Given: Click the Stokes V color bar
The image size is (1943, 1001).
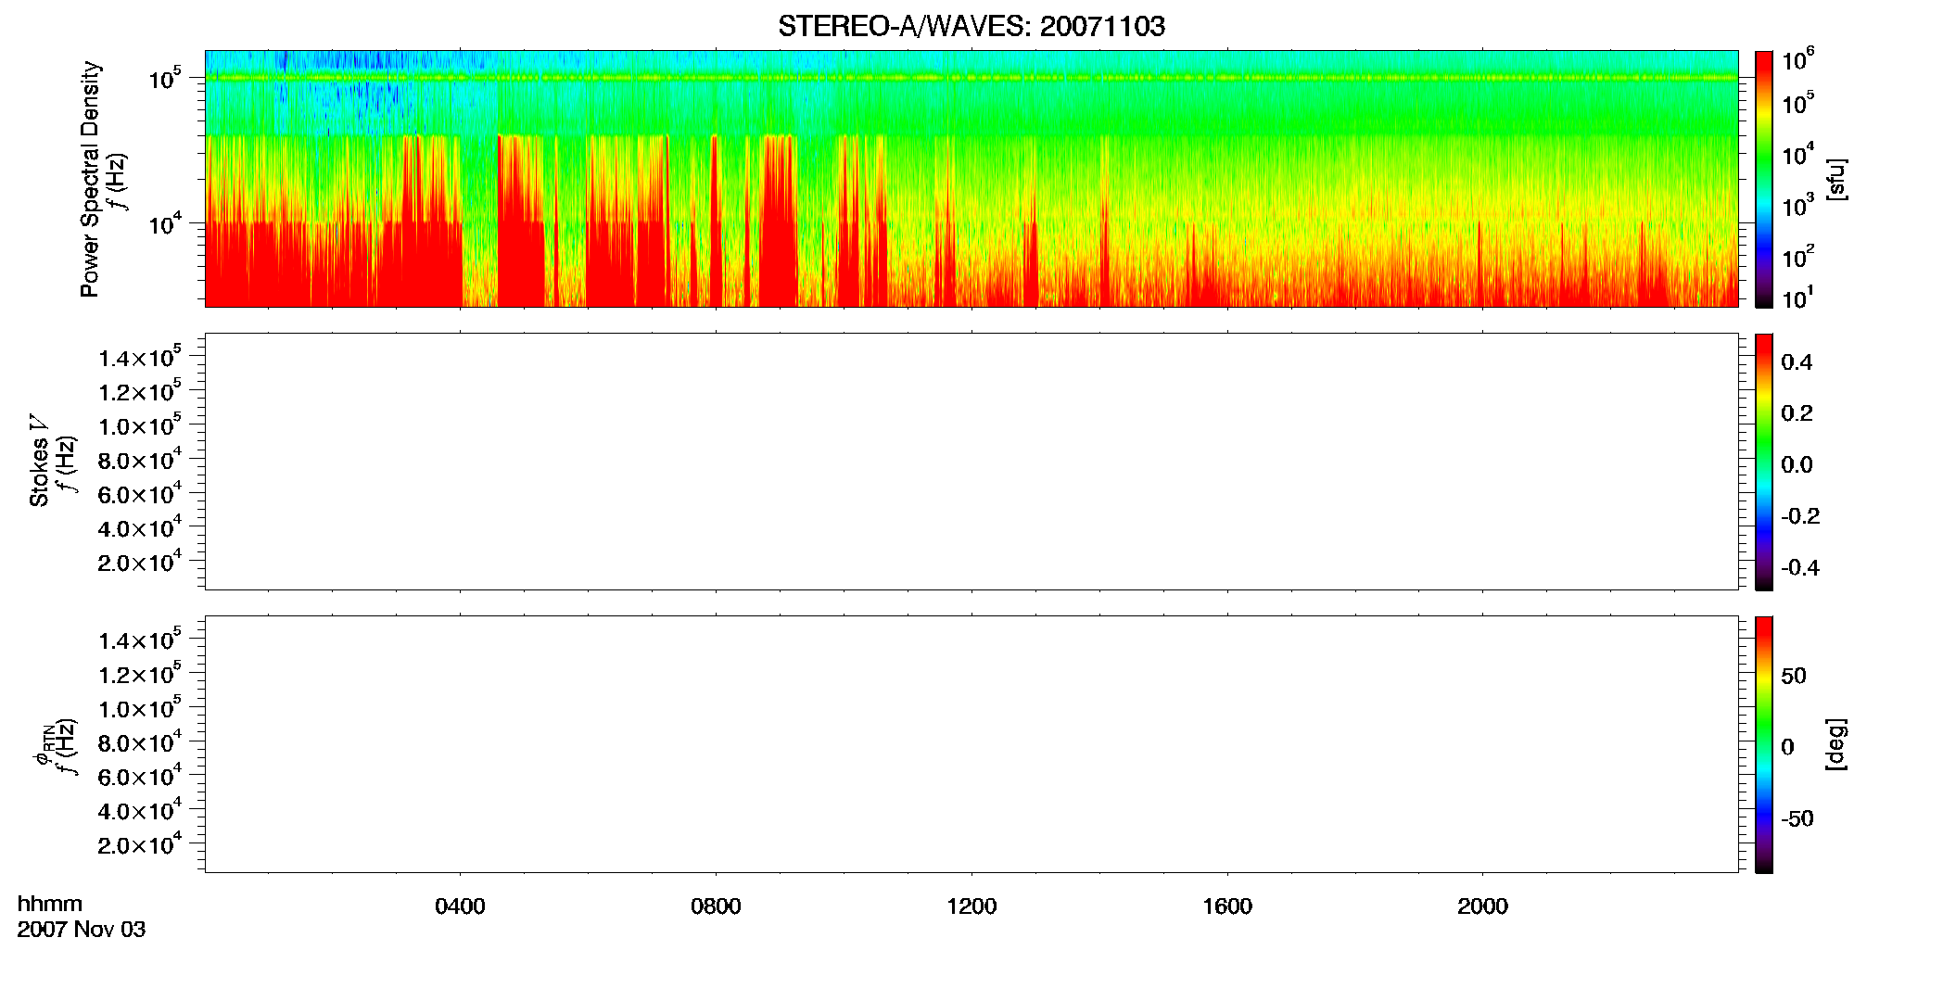Looking at the screenshot, I should pyautogui.click(x=1764, y=462).
